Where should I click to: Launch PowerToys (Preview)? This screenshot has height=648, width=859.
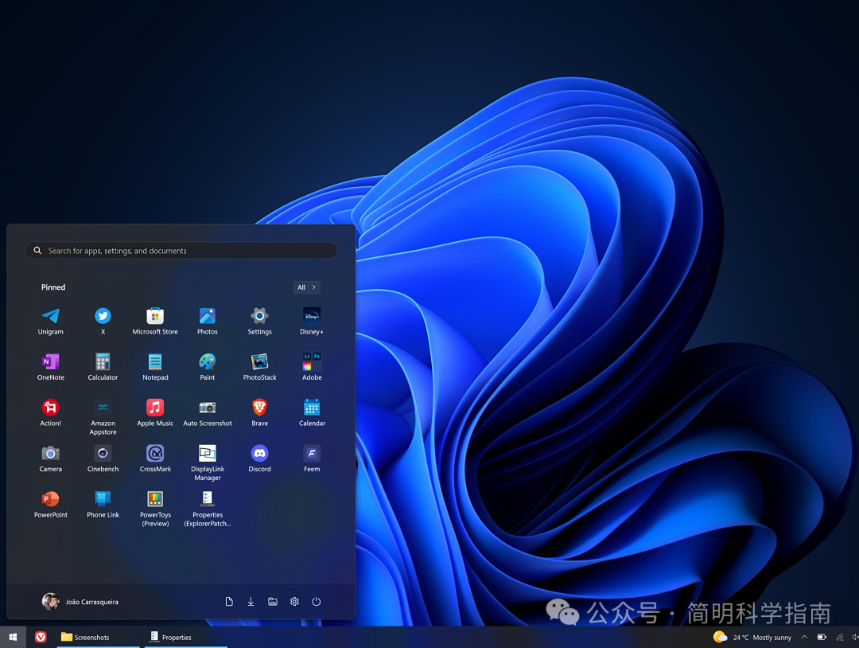coord(155,500)
